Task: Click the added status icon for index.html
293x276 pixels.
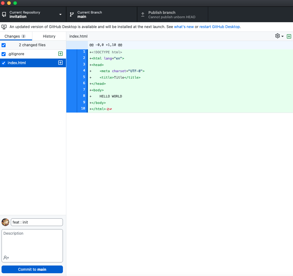Action: (60, 63)
